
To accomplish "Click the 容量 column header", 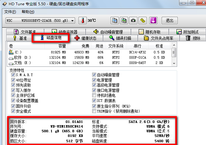I will click(56, 46).
